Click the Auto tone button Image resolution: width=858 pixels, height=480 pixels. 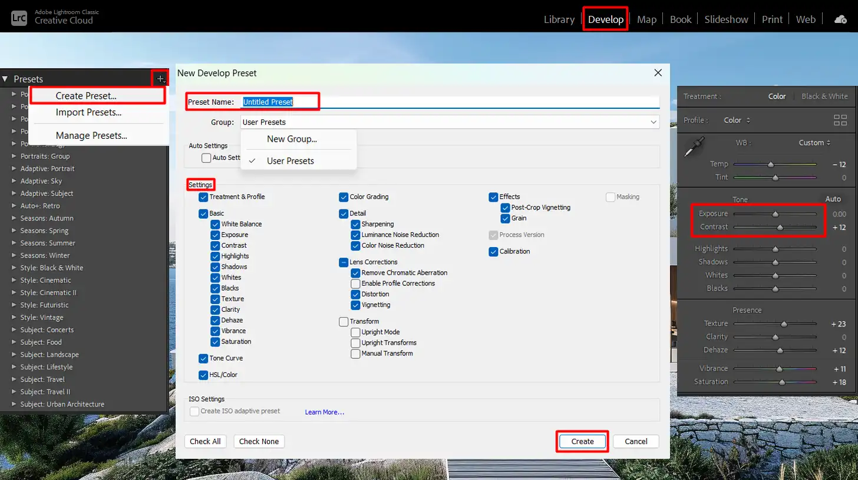point(833,199)
